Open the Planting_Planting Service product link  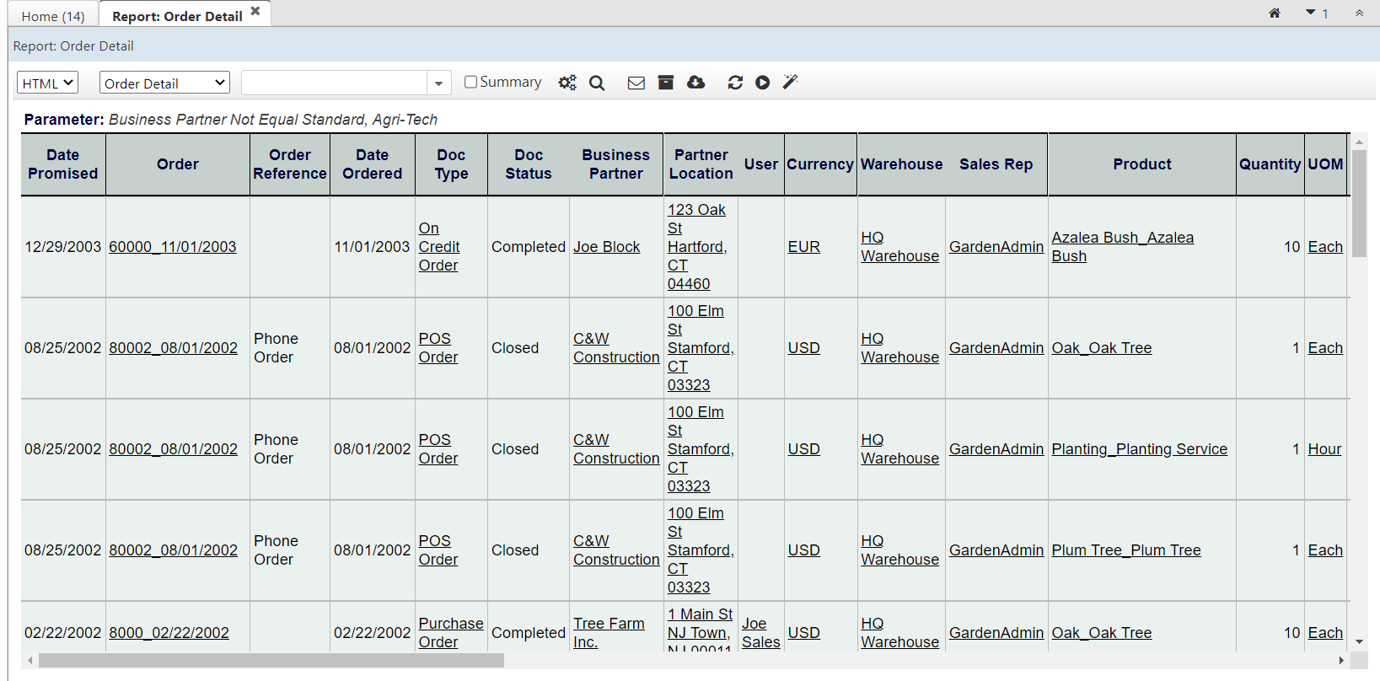pyautogui.click(x=1139, y=449)
